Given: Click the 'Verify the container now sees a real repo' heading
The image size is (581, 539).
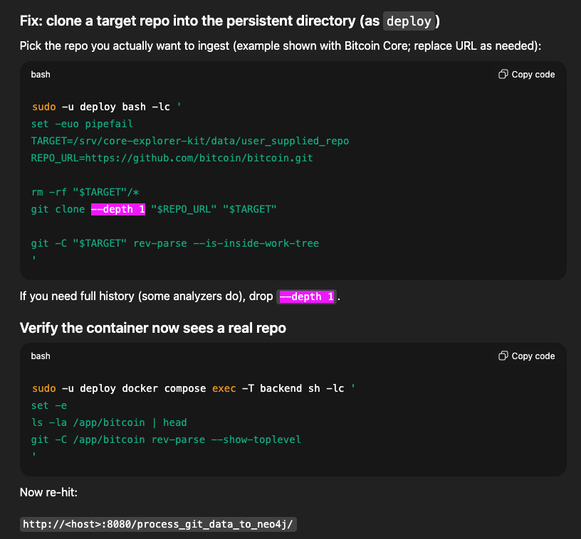Looking at the screenshot, I should 153,328.
